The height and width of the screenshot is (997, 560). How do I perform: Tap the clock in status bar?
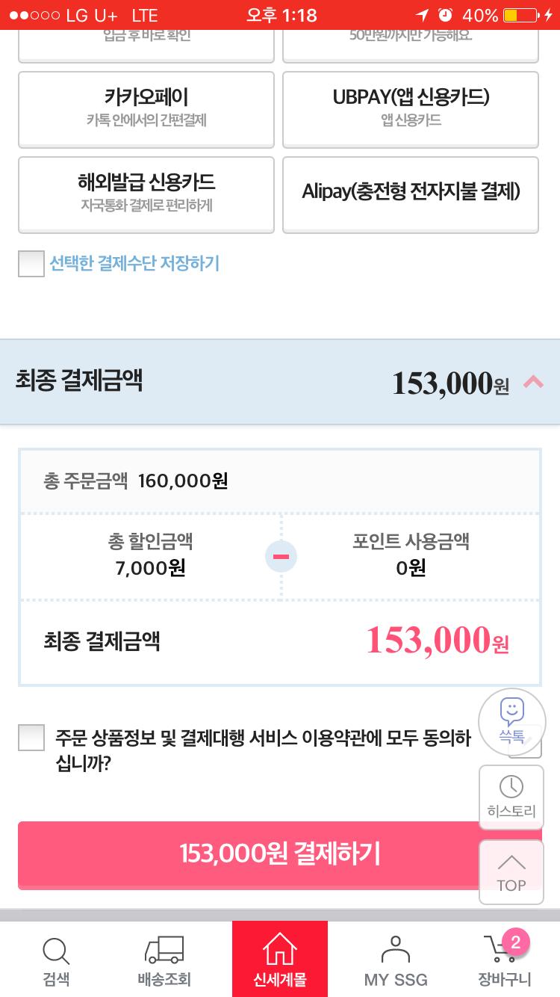[281, 15]
